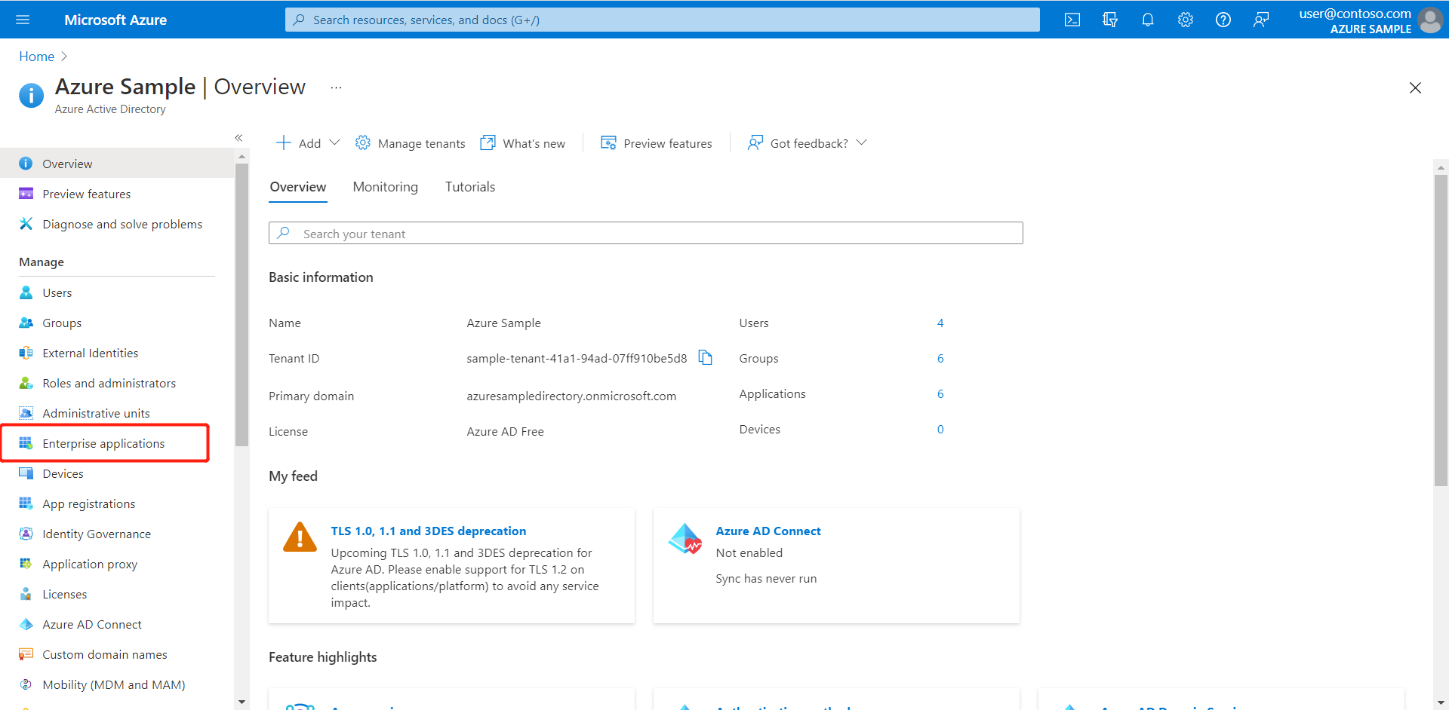Image resolution: width=1449 pixels, height=710 pixels.
Task: Copy the Tenant ID using the copy icon
Action: coord(706,357)
